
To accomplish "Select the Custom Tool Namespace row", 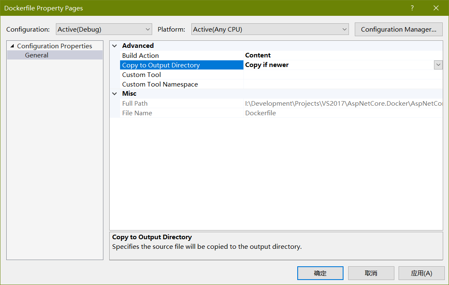I will [x=160, y=84].
